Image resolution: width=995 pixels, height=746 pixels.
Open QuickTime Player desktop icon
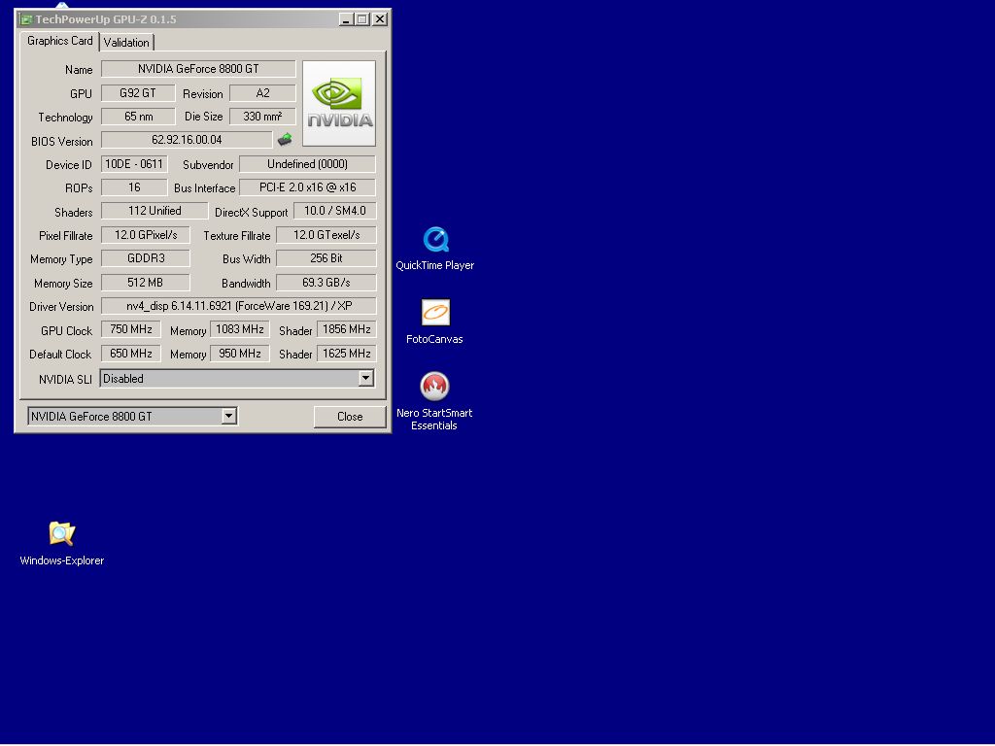coord(434,249)
